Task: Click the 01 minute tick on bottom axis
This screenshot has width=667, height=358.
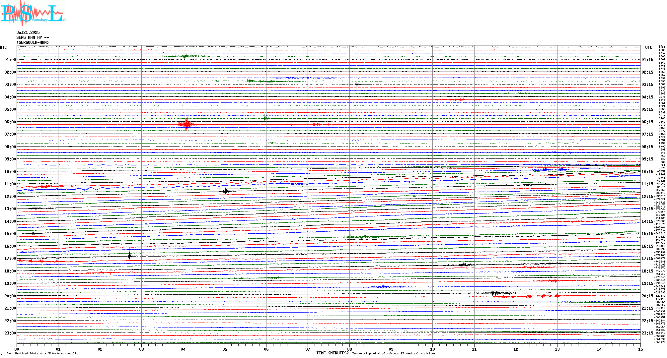Action: click(58, 349)
